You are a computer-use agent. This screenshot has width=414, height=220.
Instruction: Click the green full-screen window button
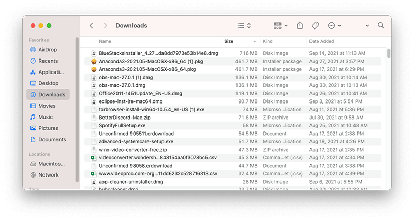(49, 25)
